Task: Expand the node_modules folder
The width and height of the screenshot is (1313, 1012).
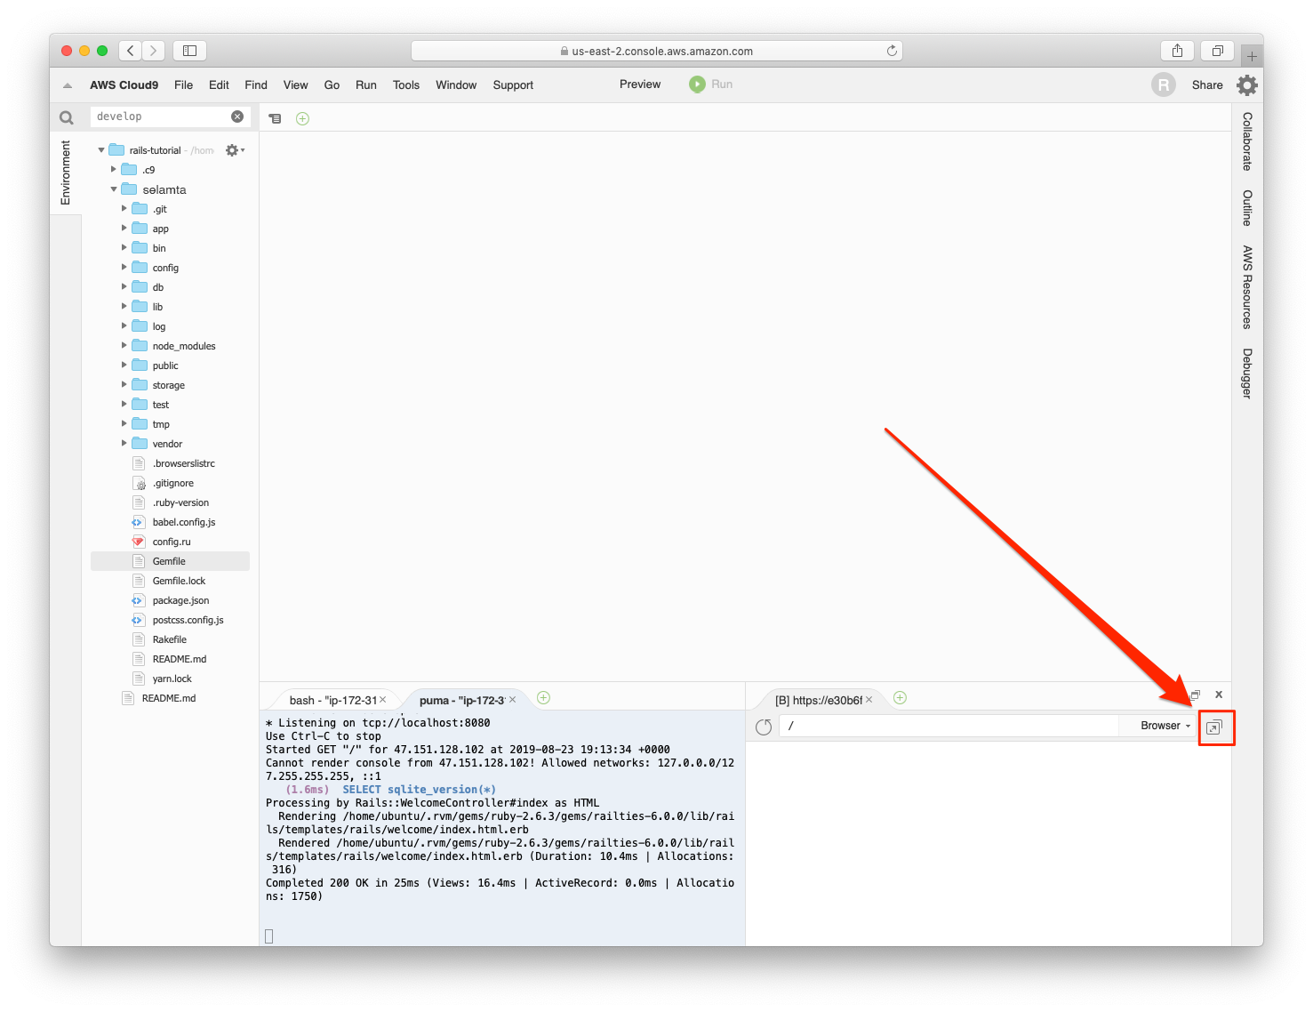Action: coord(124,346)
